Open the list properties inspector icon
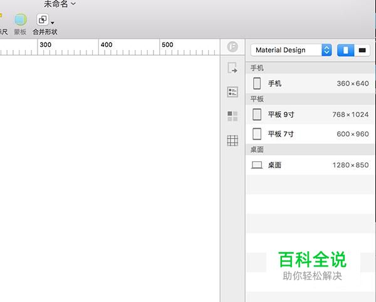 coord(232,92)
